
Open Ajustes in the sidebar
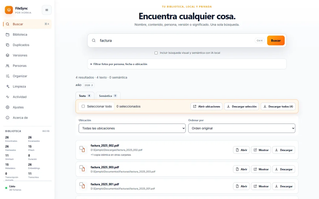tap(27, 107)
